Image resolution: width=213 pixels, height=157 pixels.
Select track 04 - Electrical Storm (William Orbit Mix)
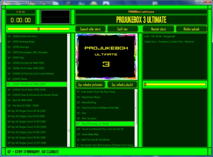(105, 108)
